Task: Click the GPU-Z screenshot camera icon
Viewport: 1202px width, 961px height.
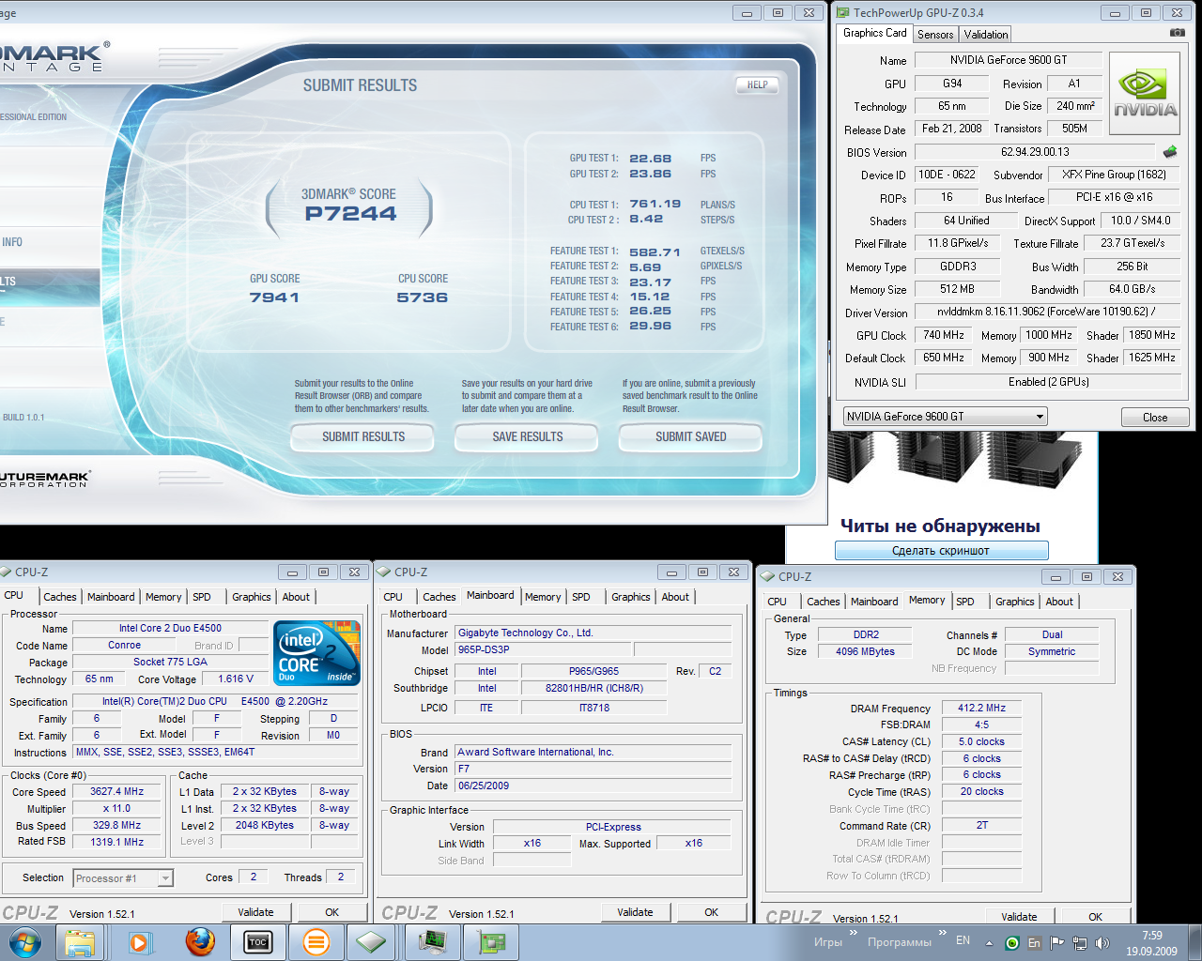Action: click(x=1177, y=33)
